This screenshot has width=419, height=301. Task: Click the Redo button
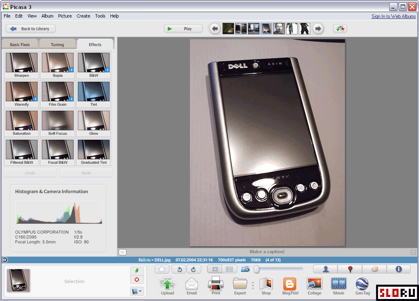(x=86, y=173)
